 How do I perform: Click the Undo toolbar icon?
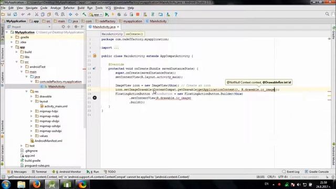pyautogui.click(x=23, y=14)
